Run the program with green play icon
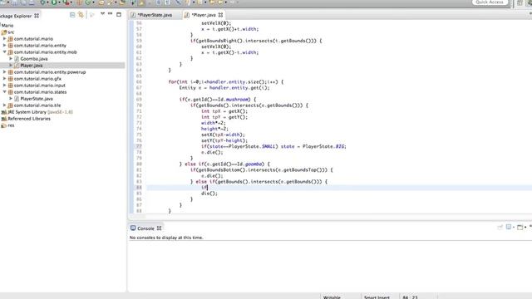The width and height of the screenshot is (532, 299). (x=54, y=2)
